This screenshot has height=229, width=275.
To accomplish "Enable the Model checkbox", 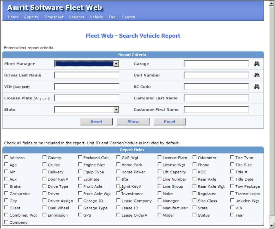I will (x=159, y=215).
